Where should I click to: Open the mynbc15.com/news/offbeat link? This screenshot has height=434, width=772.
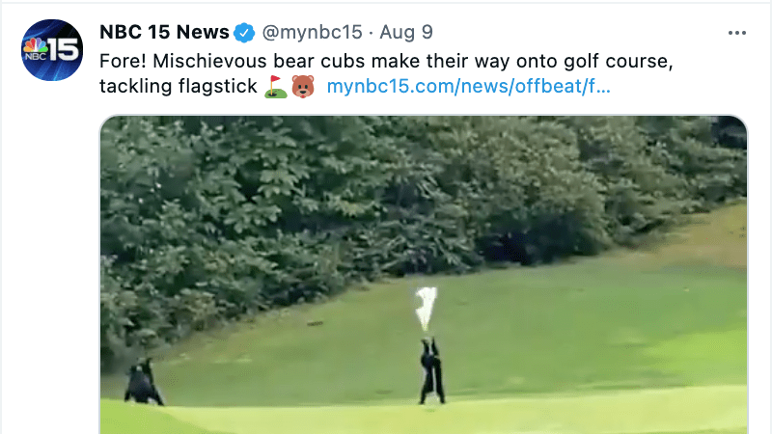[469, 86]
